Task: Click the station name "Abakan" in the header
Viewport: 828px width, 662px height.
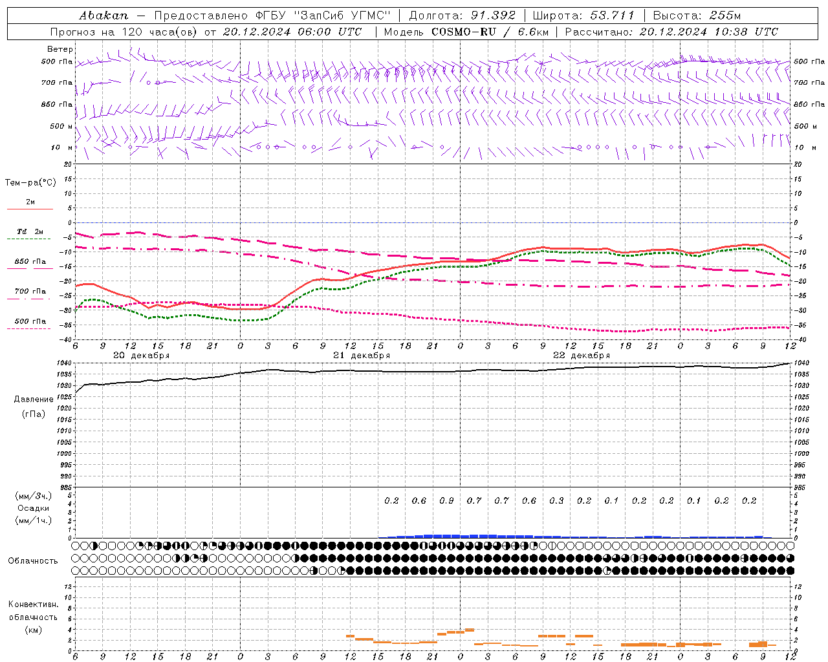Action: pyautogui.click(x=103, y=15)
